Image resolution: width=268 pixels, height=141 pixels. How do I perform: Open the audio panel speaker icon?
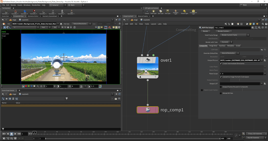coord(8,138)
